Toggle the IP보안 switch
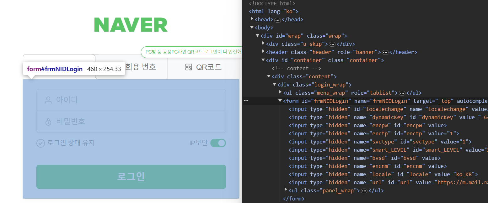488x203 pixels. 218,143
